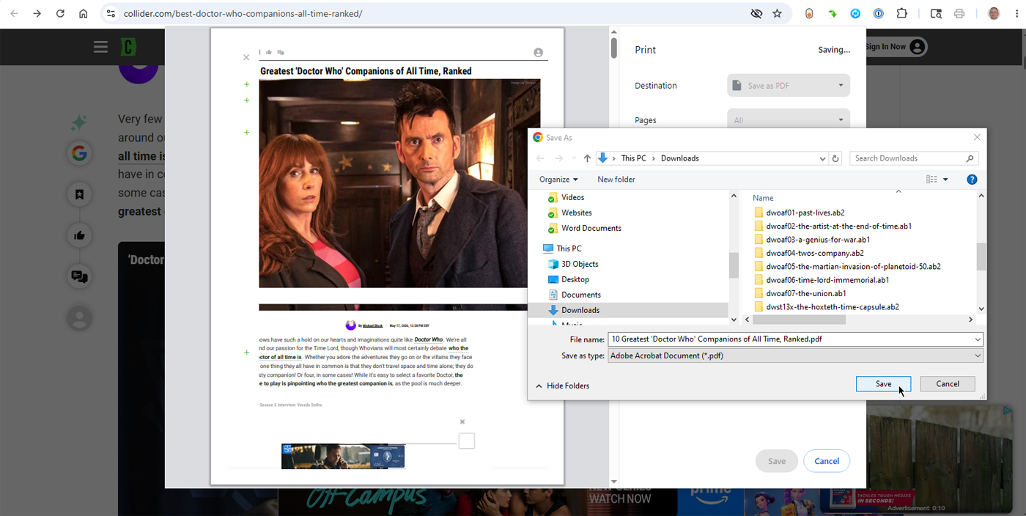This screenshot has height=516, width=1026.
Task: Expand address path history dropdown
Action: click(822, 158)
